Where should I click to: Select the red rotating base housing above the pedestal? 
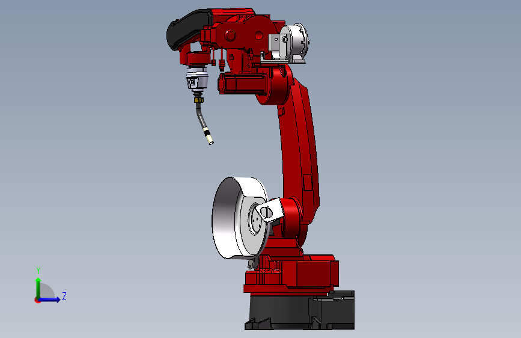pyautogui.click(x=291, y=274)
